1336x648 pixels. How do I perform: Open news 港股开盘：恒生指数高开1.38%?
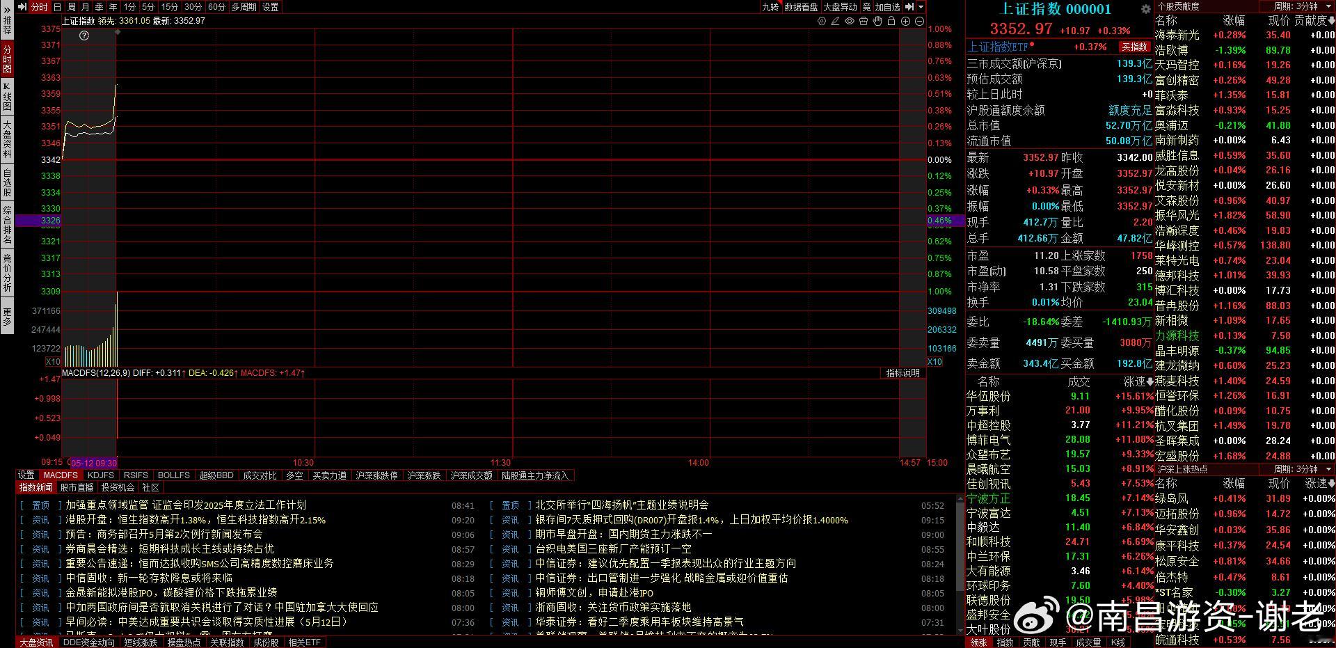tap(196, 520)
